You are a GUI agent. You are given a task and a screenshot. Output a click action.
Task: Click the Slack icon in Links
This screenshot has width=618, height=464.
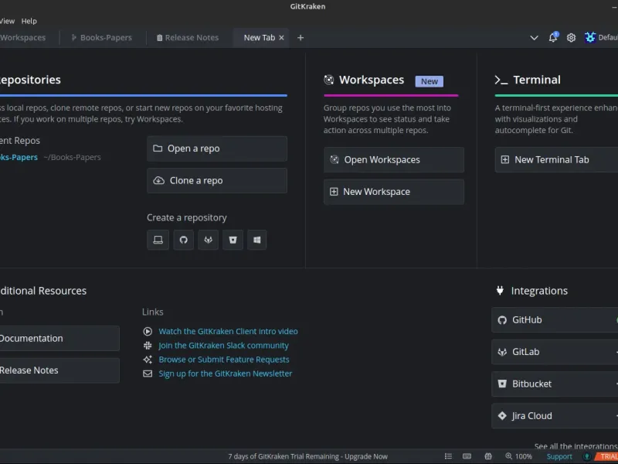click(148, 346)
